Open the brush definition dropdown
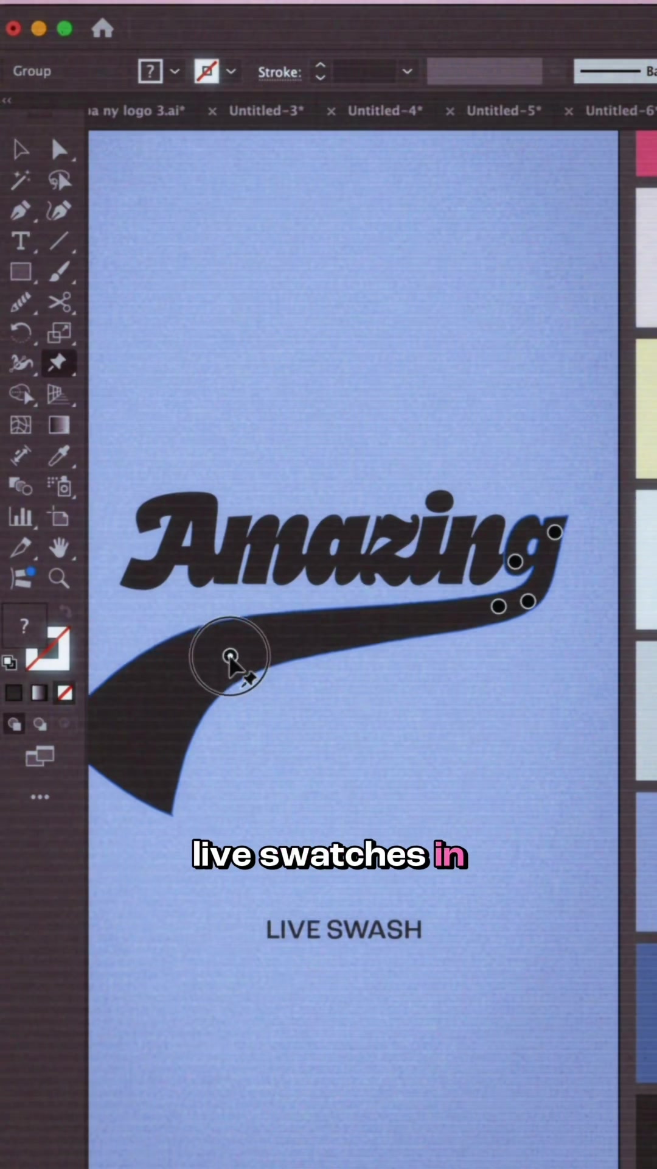Image resolution: width=657 pixels, height=1169 pixels. [x=614, y=71]
